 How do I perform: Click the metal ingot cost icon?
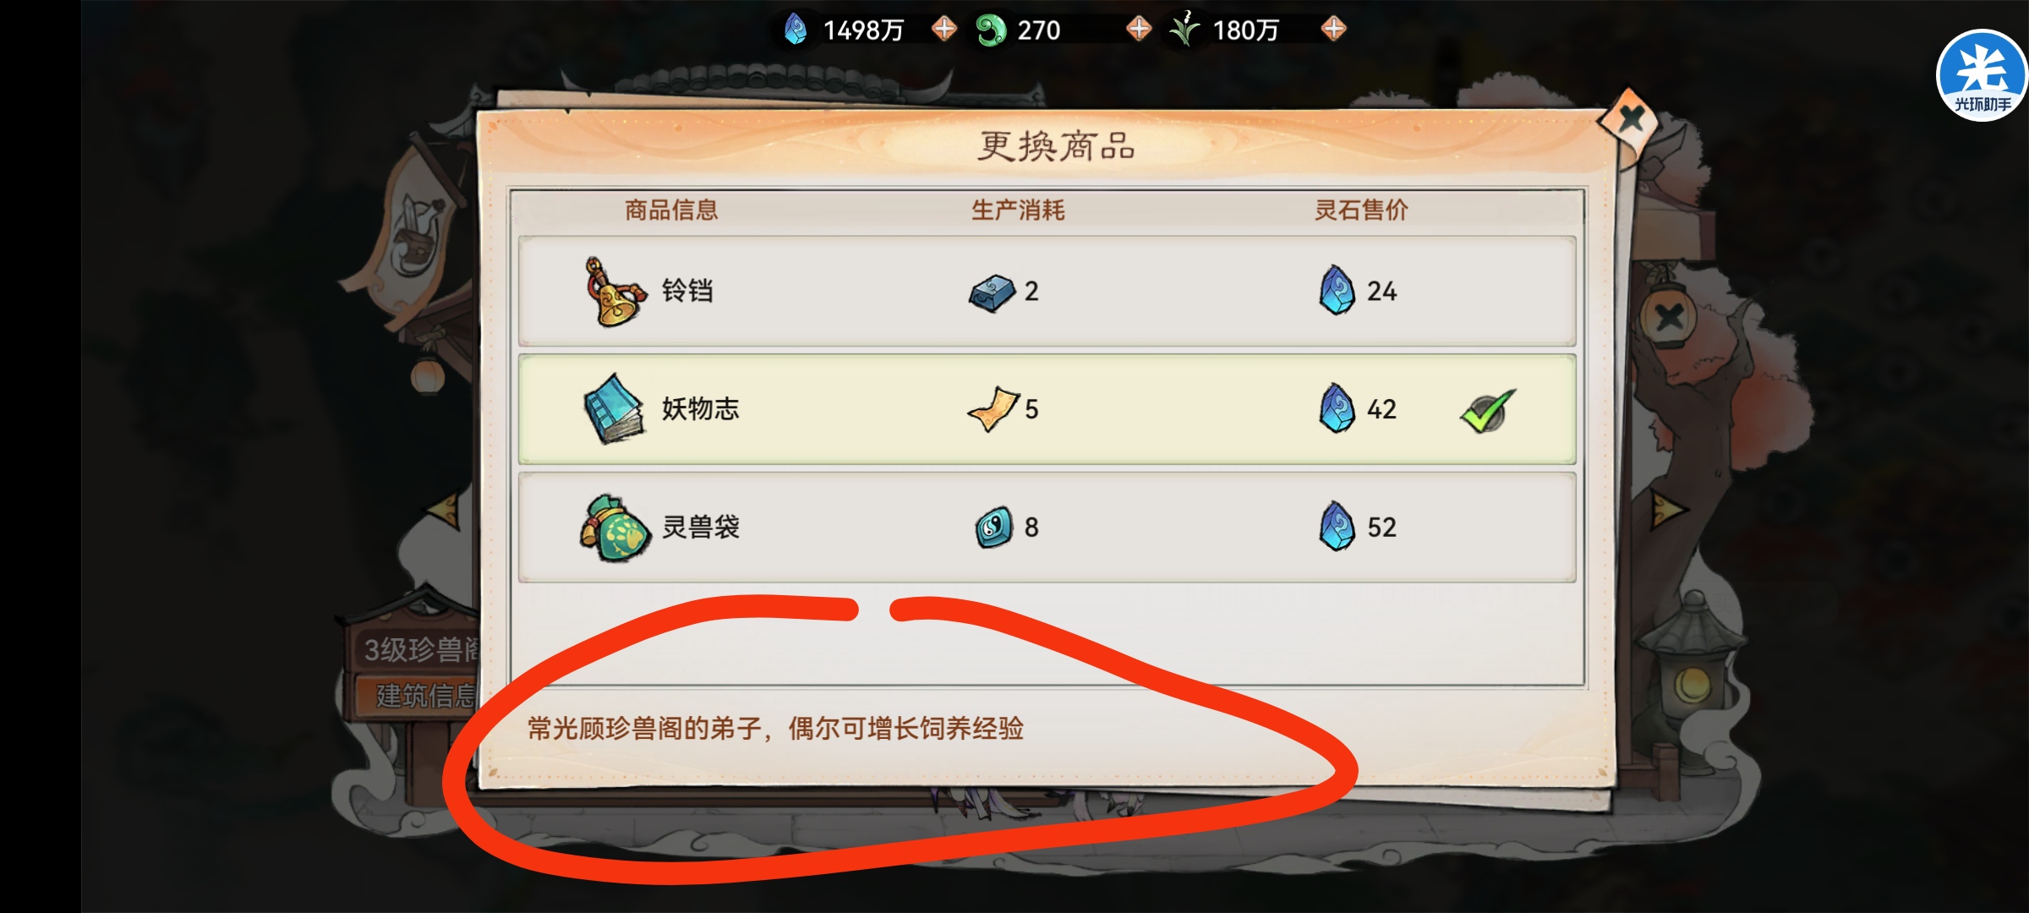click(x=992, y=293)
